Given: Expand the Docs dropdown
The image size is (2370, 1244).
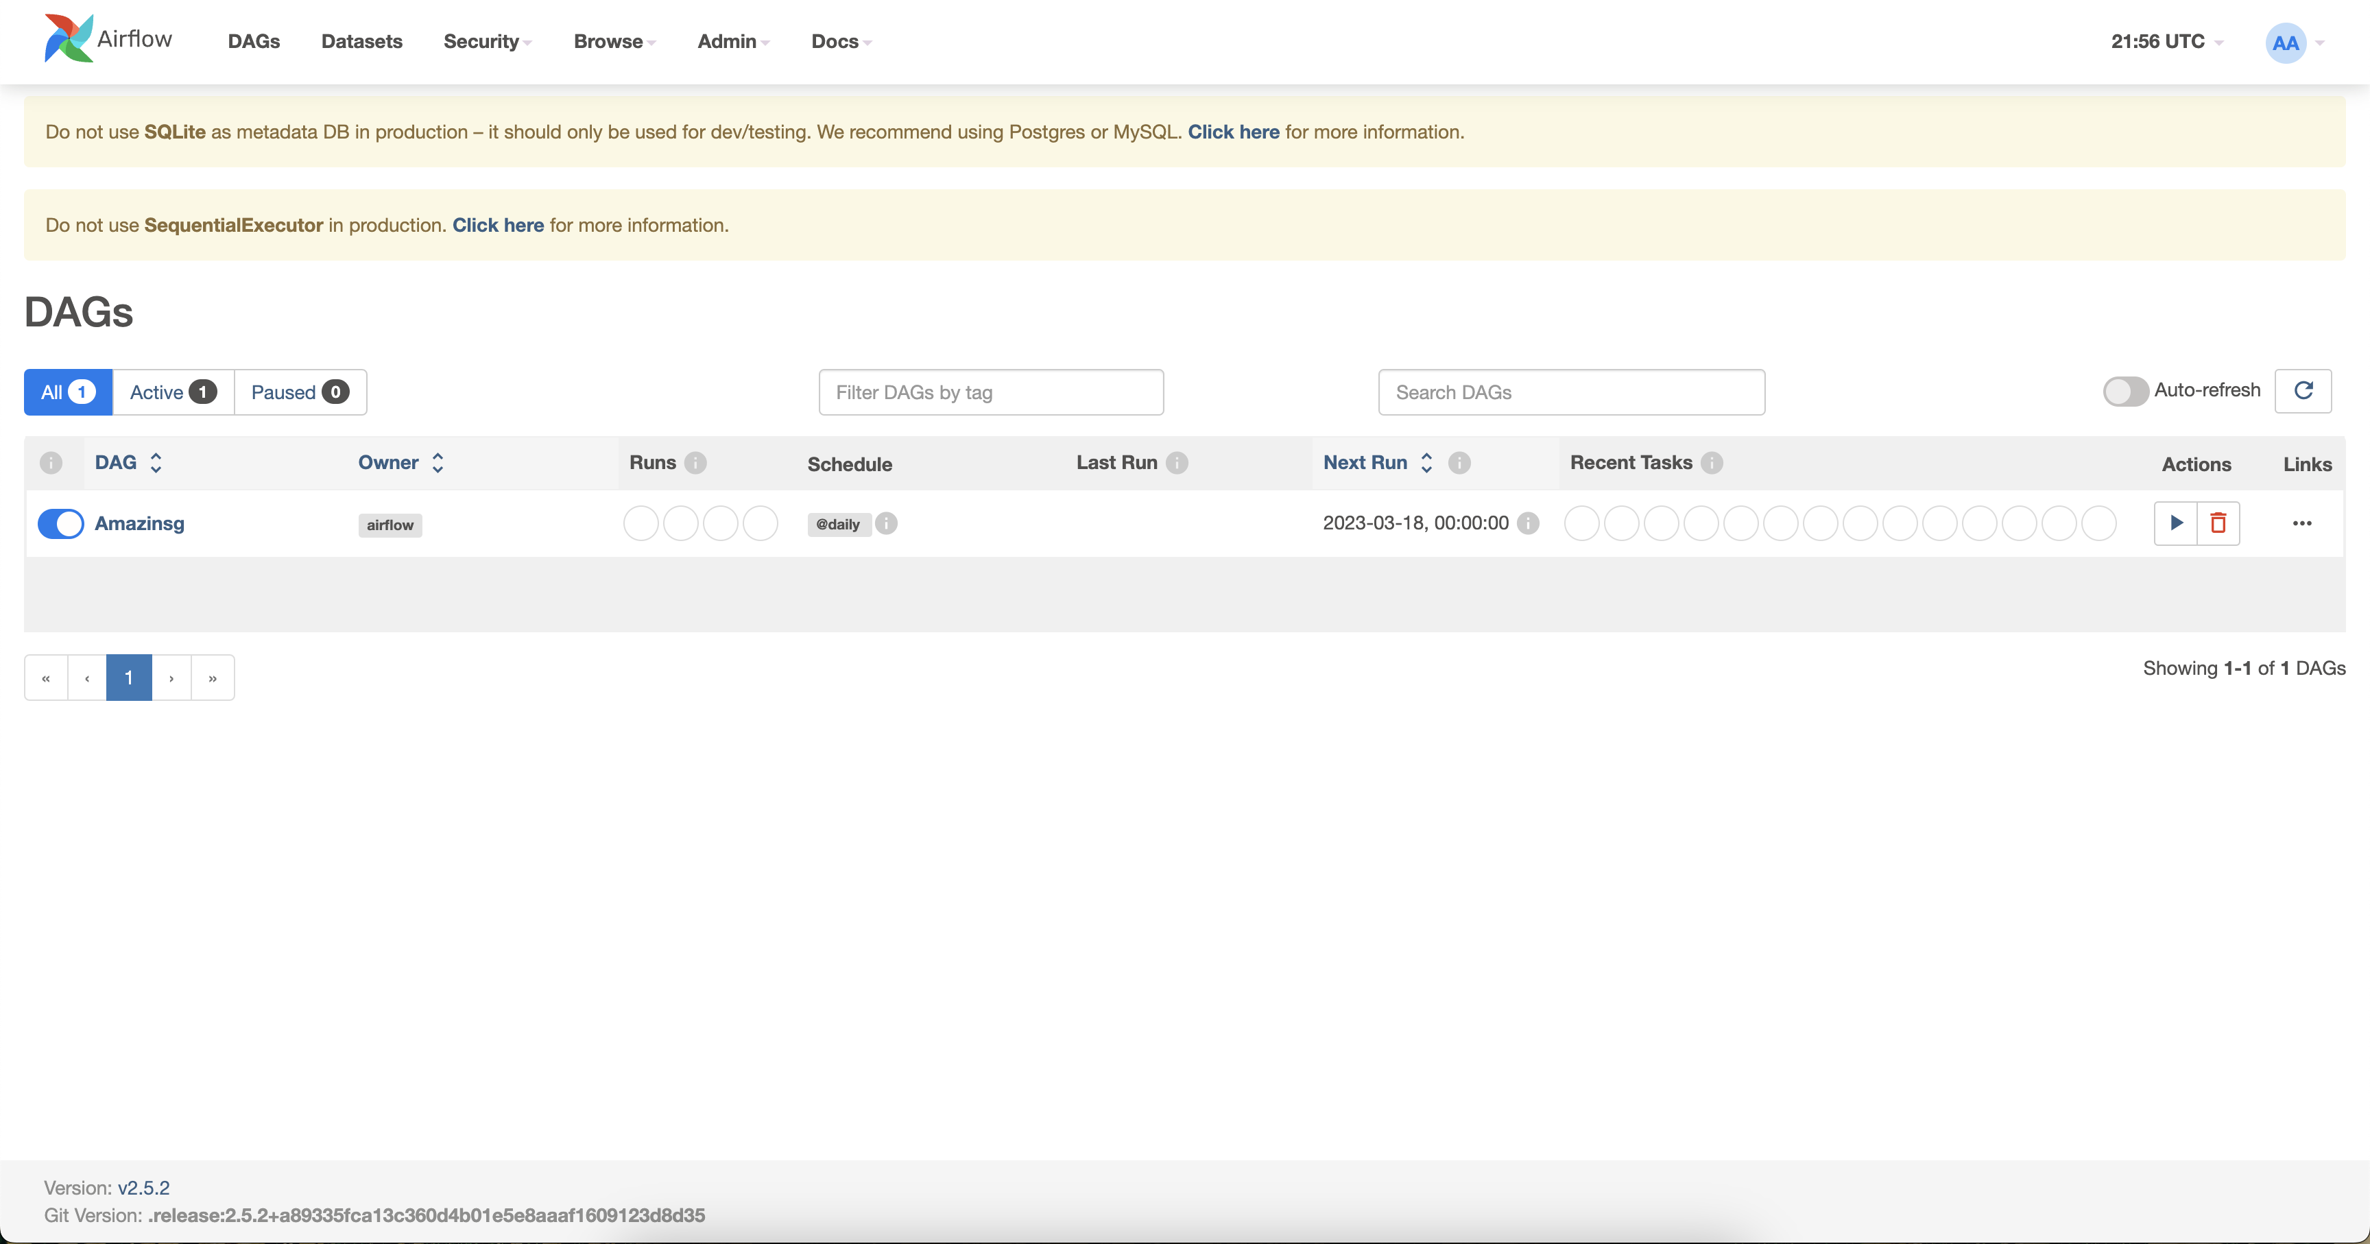Looking at the screenshot, I should pyautogui.click(x=838, y=41).
